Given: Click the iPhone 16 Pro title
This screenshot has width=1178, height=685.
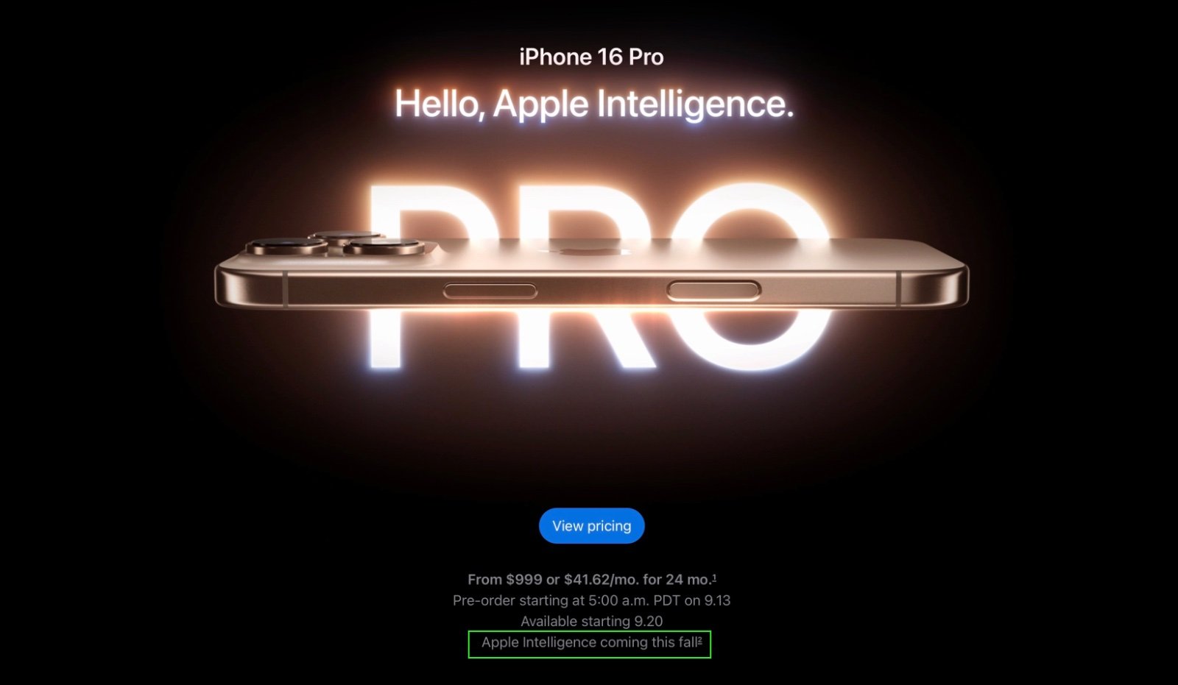Looking at the screenshot, I should click(591, 57).
